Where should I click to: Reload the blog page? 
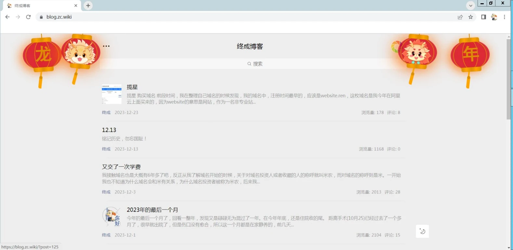point(28,17)
